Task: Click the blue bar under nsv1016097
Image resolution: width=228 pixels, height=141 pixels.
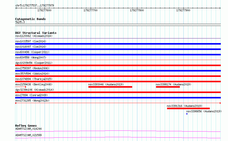Action: [118, 49]
